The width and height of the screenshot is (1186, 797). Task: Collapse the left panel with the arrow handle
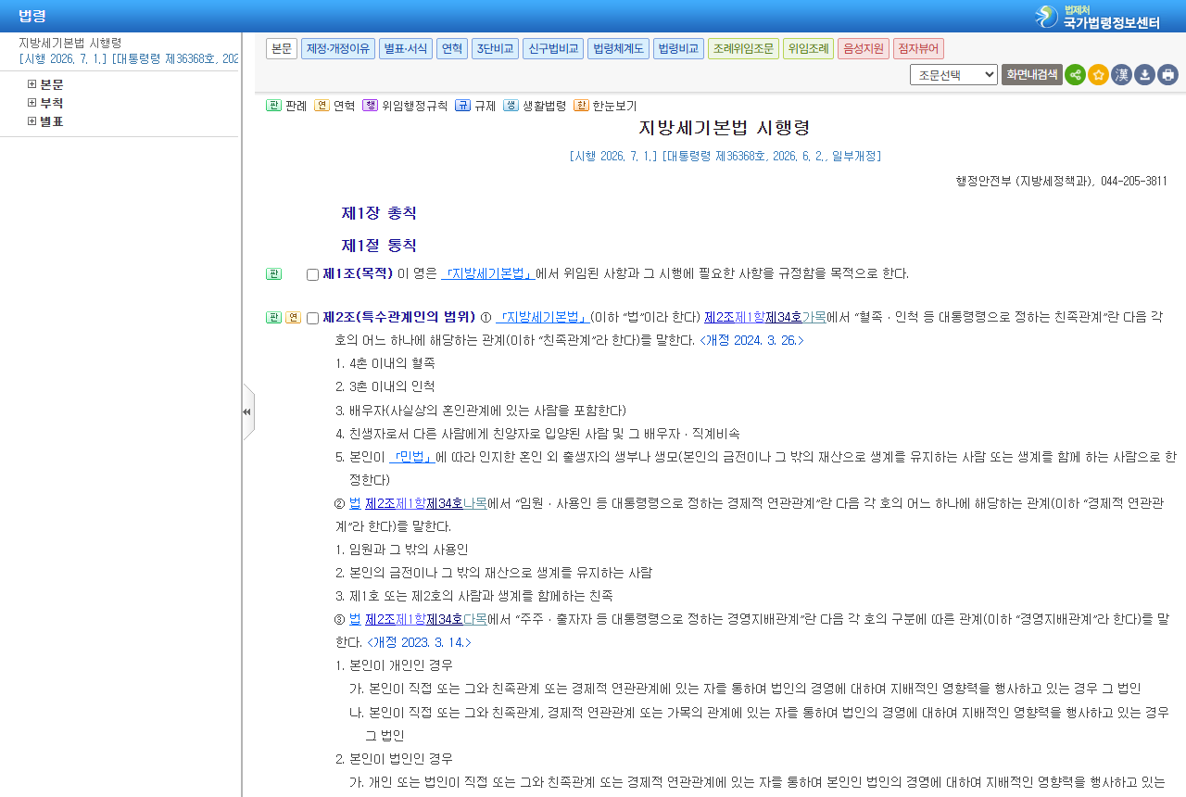247,411
